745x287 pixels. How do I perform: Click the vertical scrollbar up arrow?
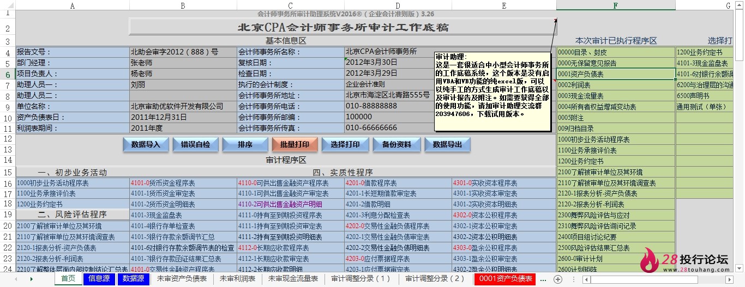(x=740, y=5)
